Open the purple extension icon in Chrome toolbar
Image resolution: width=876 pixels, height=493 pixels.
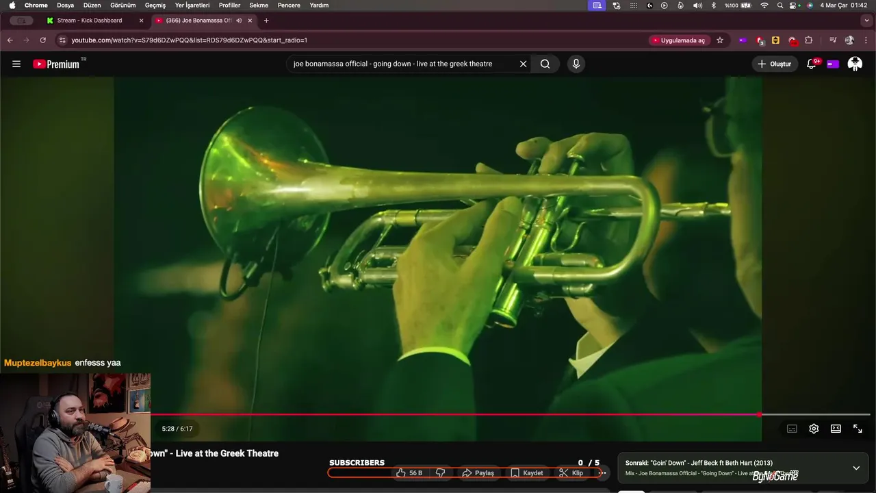743,40
